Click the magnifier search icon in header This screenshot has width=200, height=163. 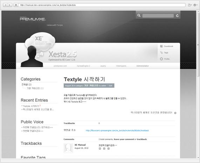[139, 15]
